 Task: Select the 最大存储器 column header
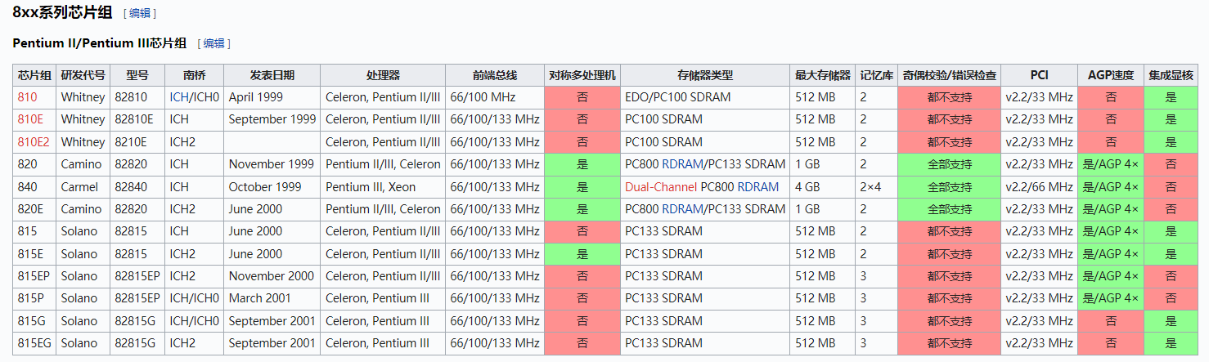[x=823, y=75]
